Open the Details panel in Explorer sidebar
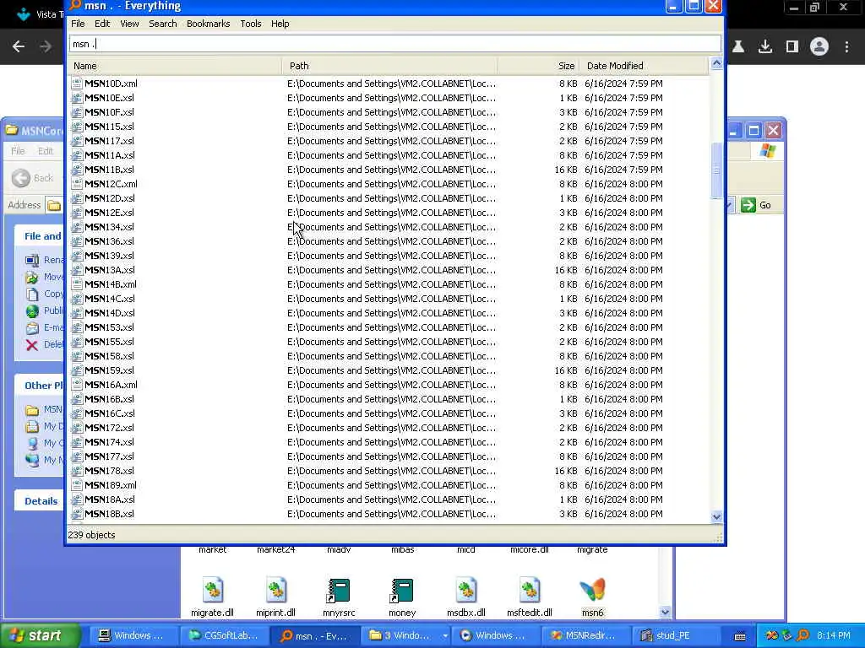The height and width of the screenshot is (648, 865). 41,501
